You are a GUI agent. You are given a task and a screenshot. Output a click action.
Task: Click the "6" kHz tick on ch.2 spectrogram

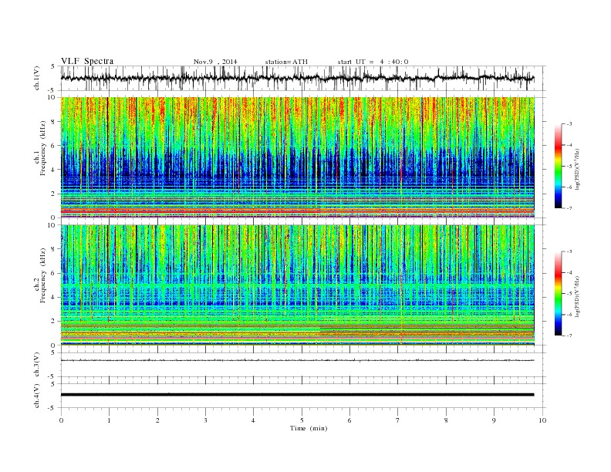tap(54, 273)
